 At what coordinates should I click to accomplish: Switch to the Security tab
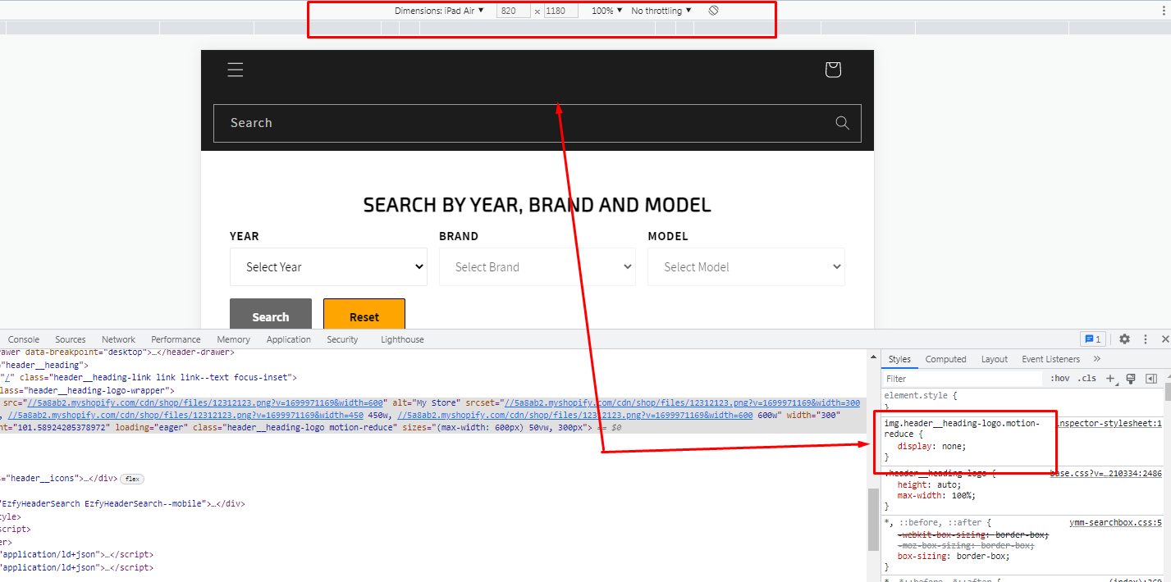(x=342, y=339)
